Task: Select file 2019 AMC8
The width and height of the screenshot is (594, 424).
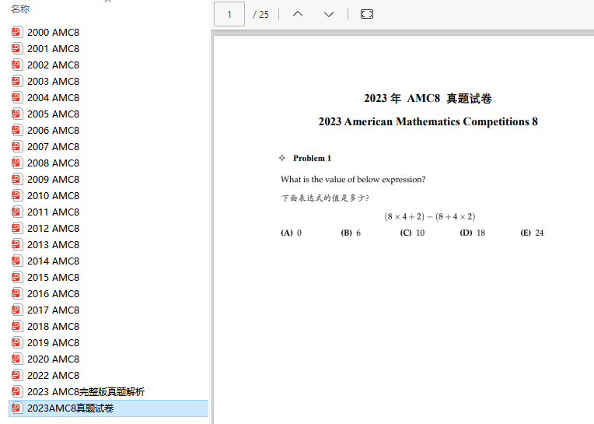Action: click(x=53, y=342)
